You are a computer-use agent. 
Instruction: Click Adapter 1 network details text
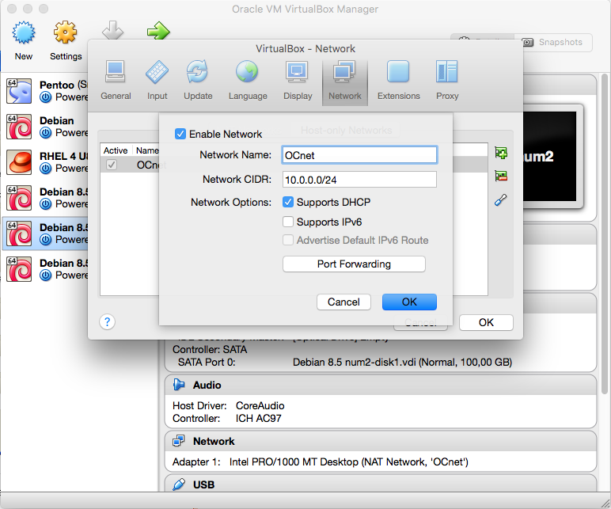(x=321, y=462)
